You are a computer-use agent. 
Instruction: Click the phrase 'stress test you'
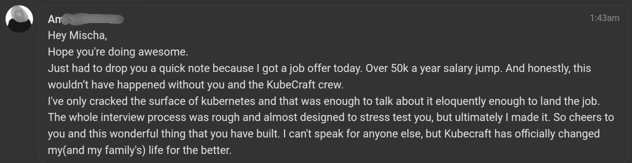tap(396, 118)
